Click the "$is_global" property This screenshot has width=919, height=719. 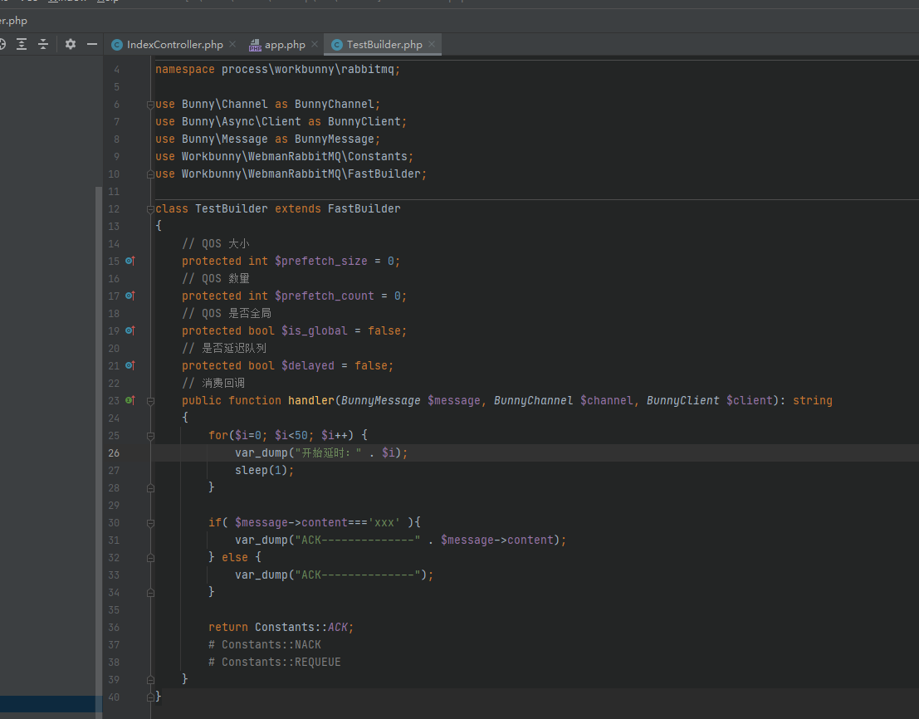point(314,330)
